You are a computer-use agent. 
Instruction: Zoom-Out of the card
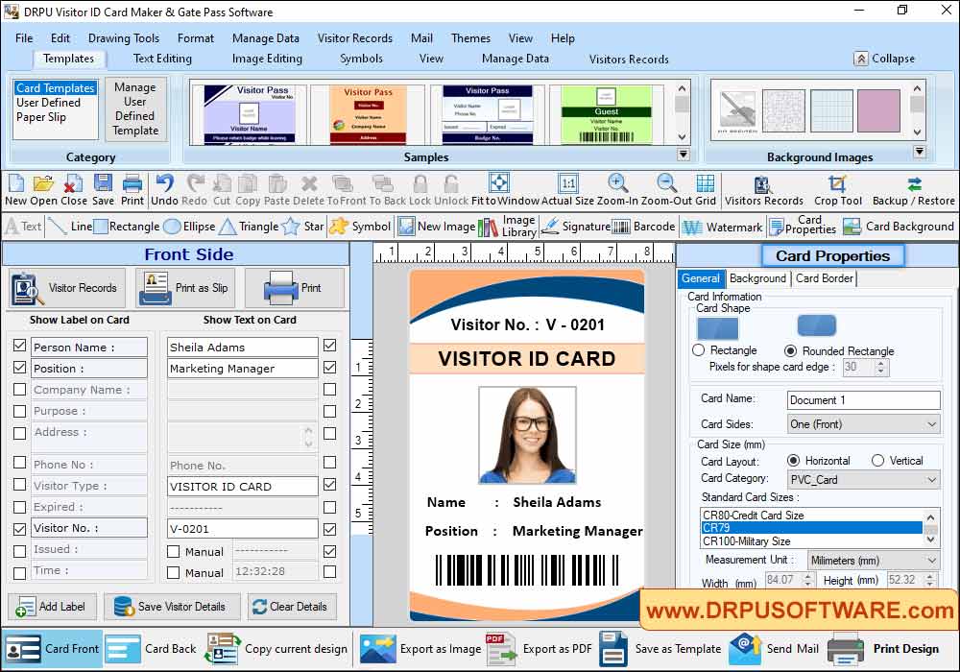point(667,190)
